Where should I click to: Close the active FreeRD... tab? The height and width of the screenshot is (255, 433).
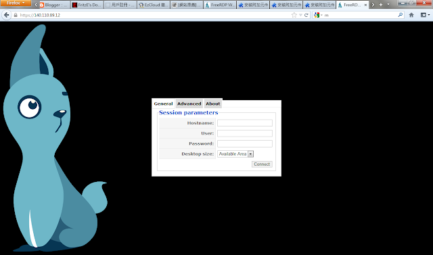click(365, 5)
